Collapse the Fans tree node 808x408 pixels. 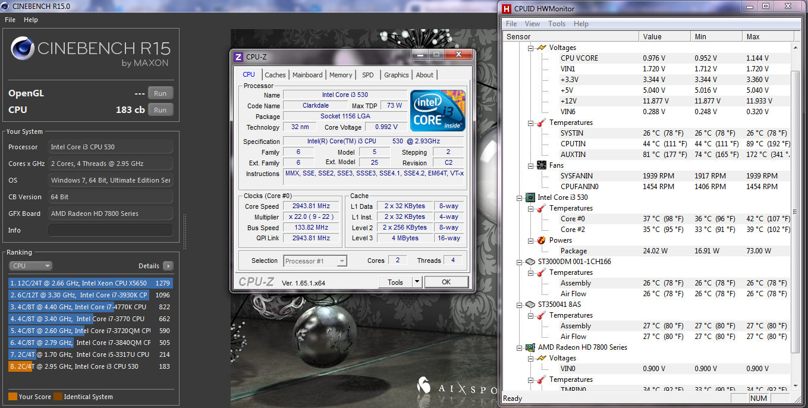[x=530, y=165]
